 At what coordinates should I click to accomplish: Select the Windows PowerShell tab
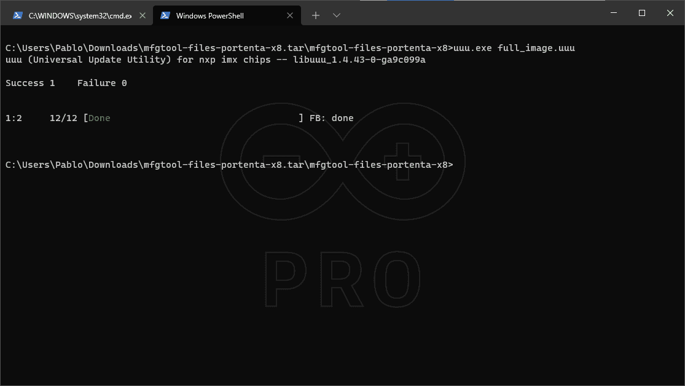click(x=227, y=15)
